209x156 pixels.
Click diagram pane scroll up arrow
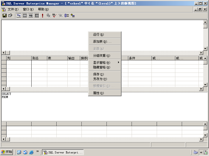[x=205, y=22]
